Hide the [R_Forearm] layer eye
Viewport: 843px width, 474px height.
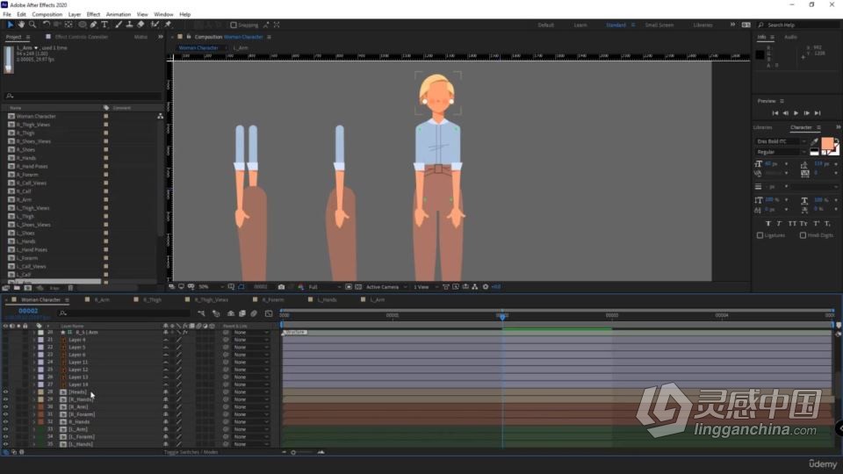coord(5,414)
